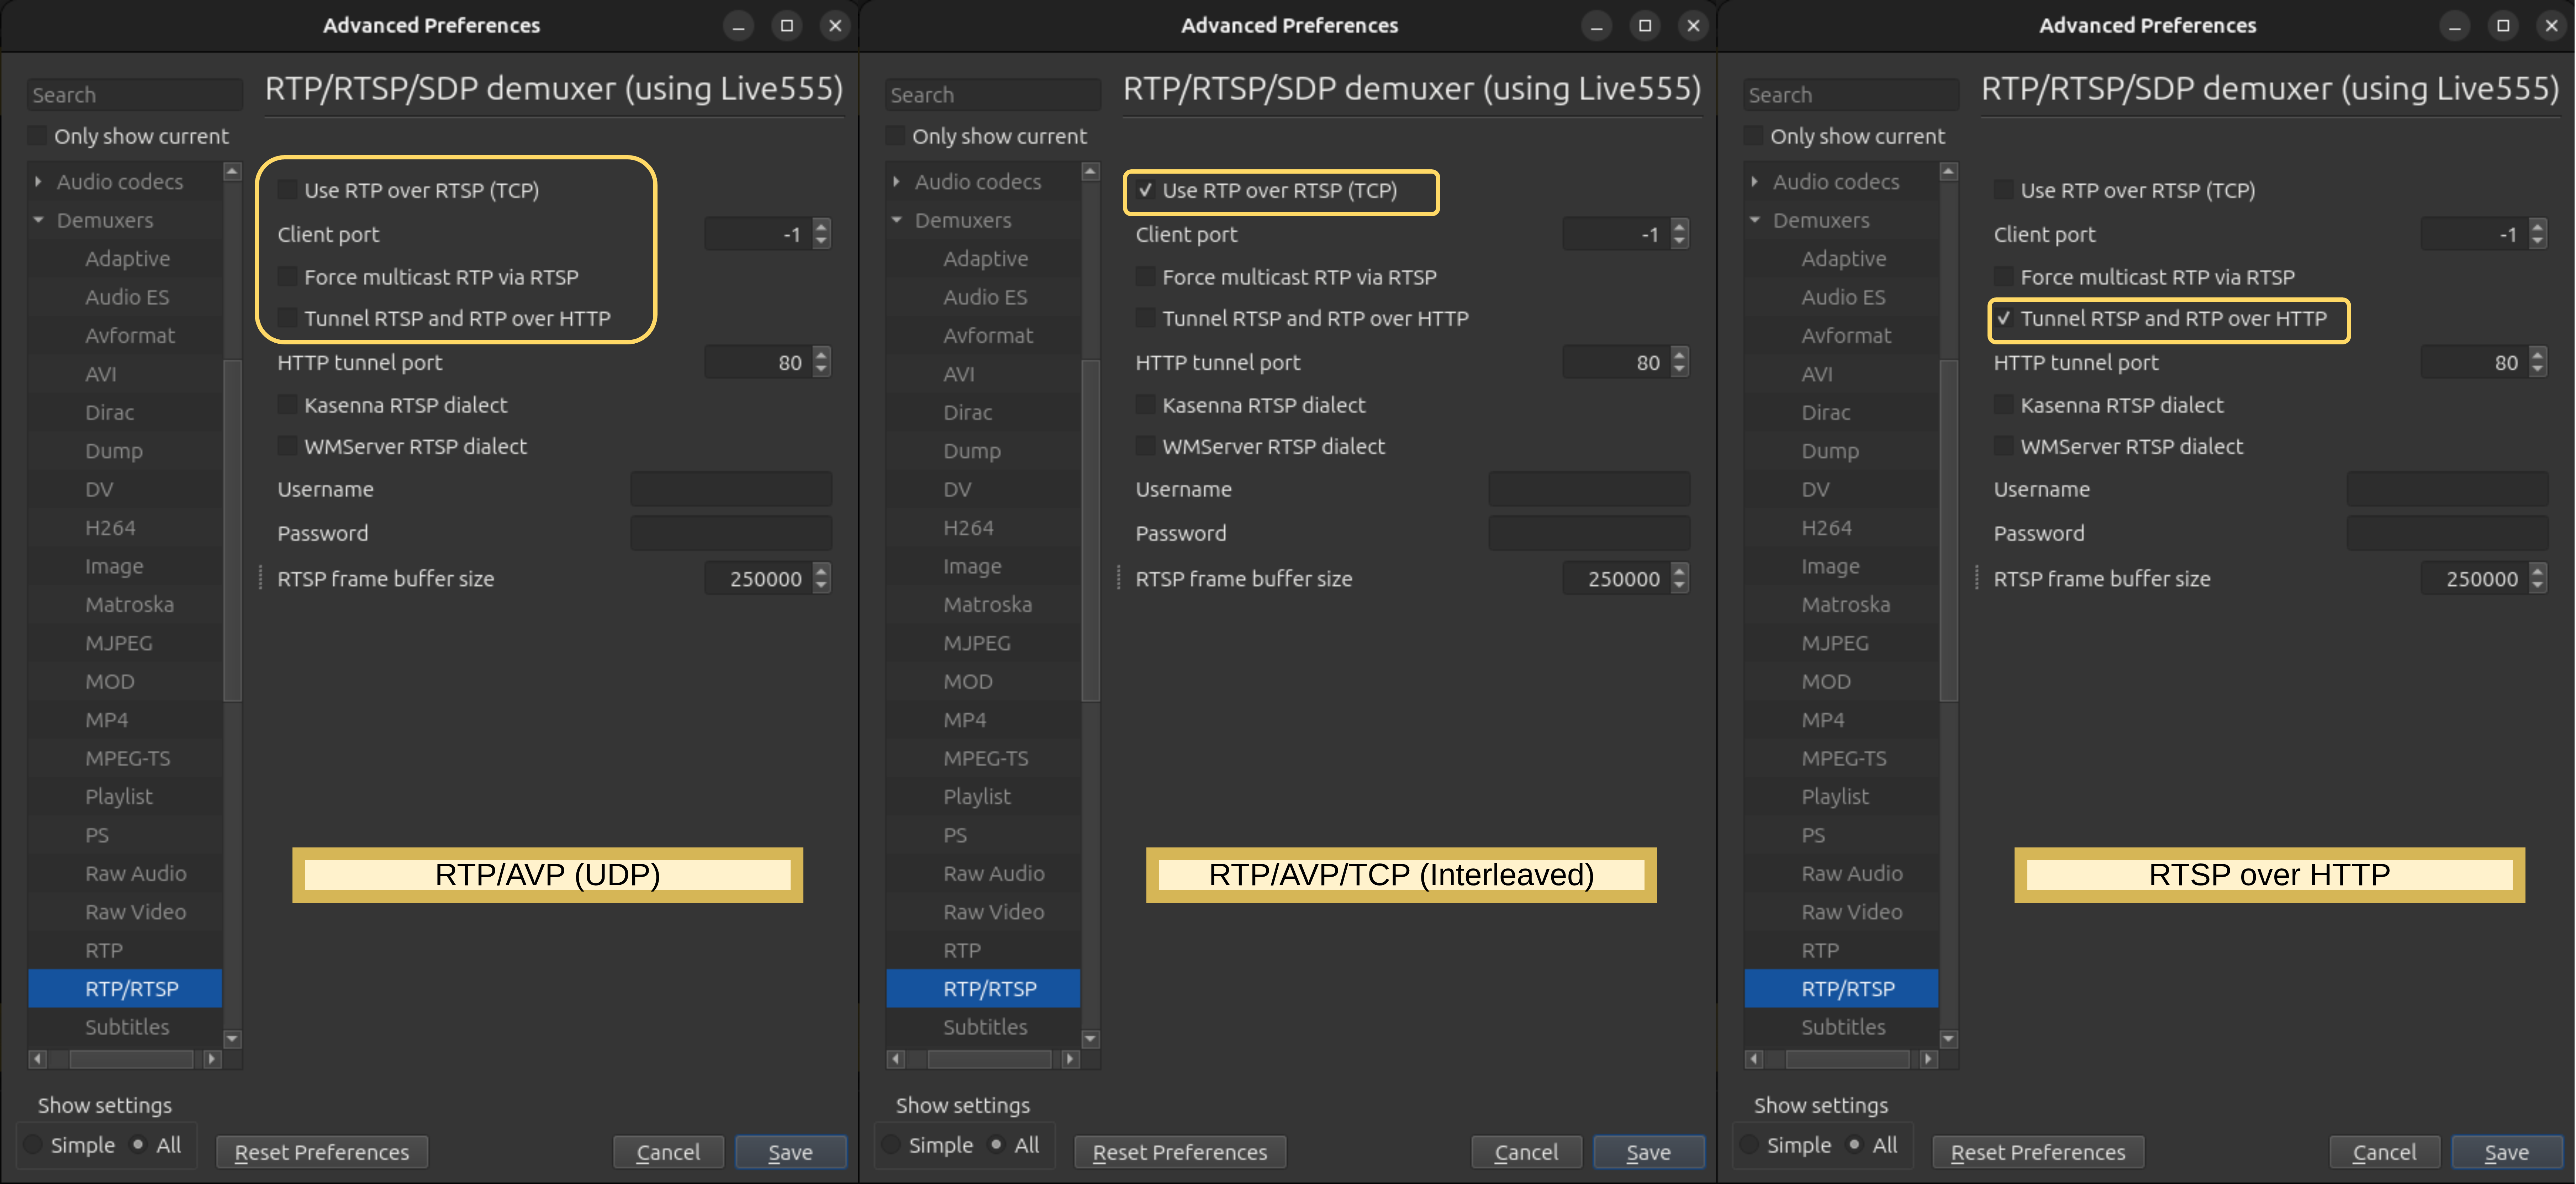Viewport: 2576px width, 1184px height.
Task: Click scroll-up arrow of middle window tree
Action: pyautogui.click(x=1090, y=172)
